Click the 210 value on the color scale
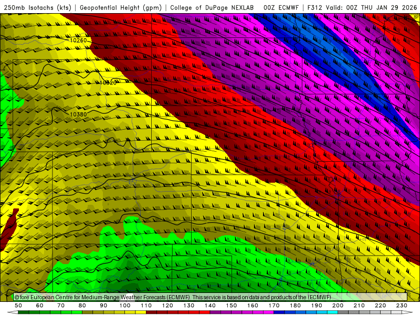 359,306
